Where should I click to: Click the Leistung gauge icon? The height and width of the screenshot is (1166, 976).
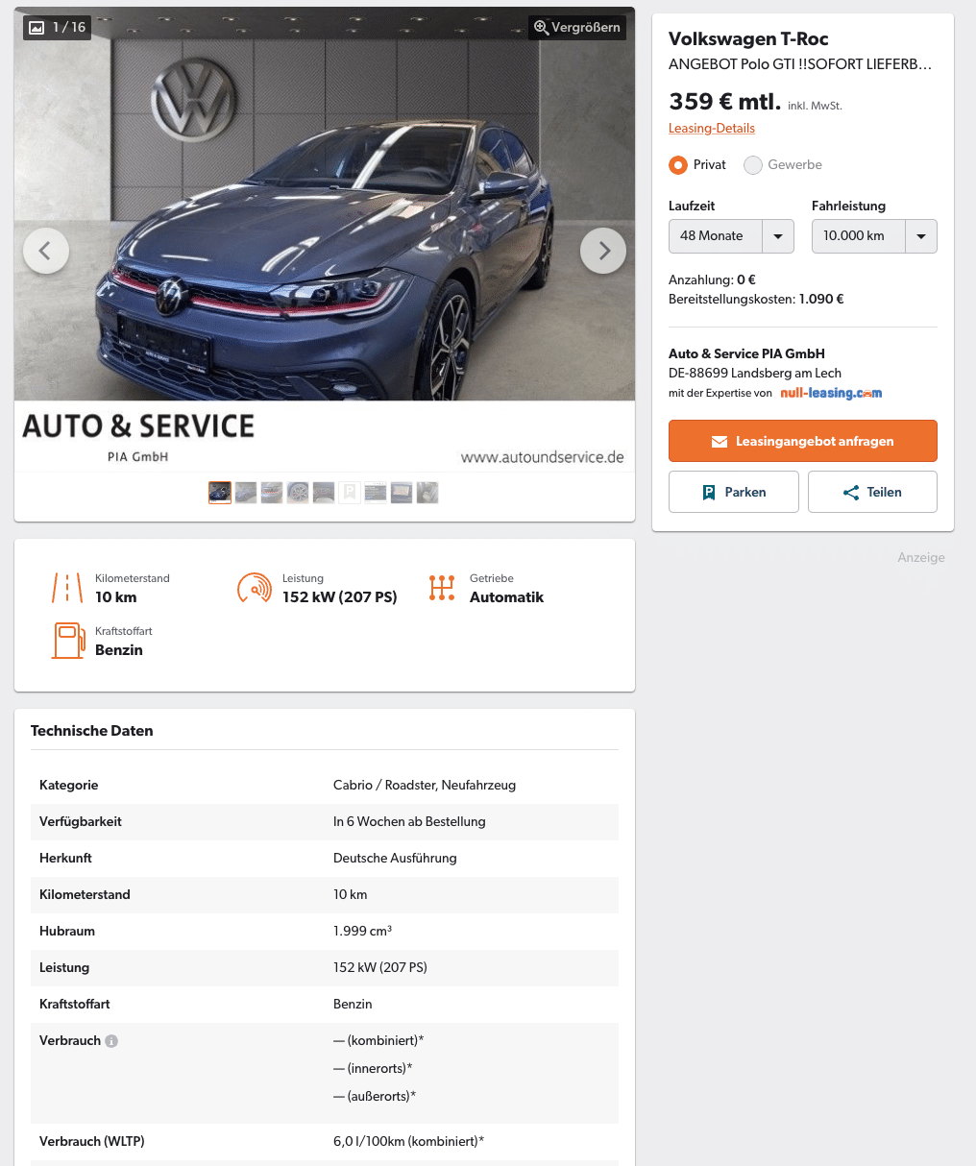pyautogui.click(x=255, y=588)
